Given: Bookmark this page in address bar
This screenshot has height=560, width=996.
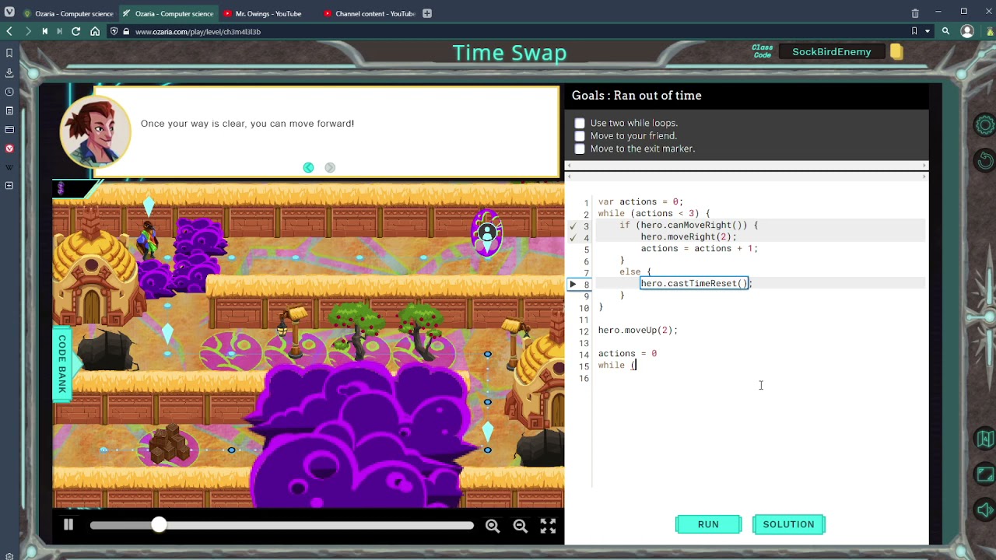Looking at the screenshot, I should [914, 31].
